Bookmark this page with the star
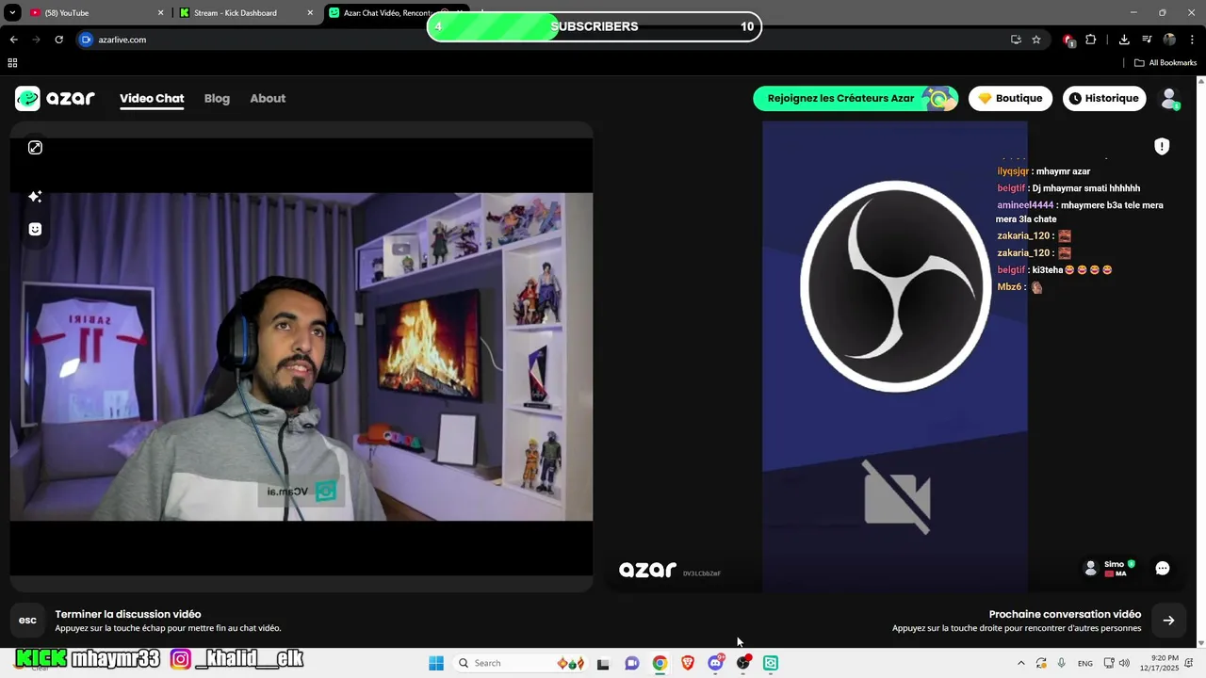The height and width of the screenshot is (678, 1206). click(x=1036, y=40)
